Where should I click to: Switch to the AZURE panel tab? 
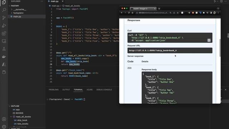(89, 90)
